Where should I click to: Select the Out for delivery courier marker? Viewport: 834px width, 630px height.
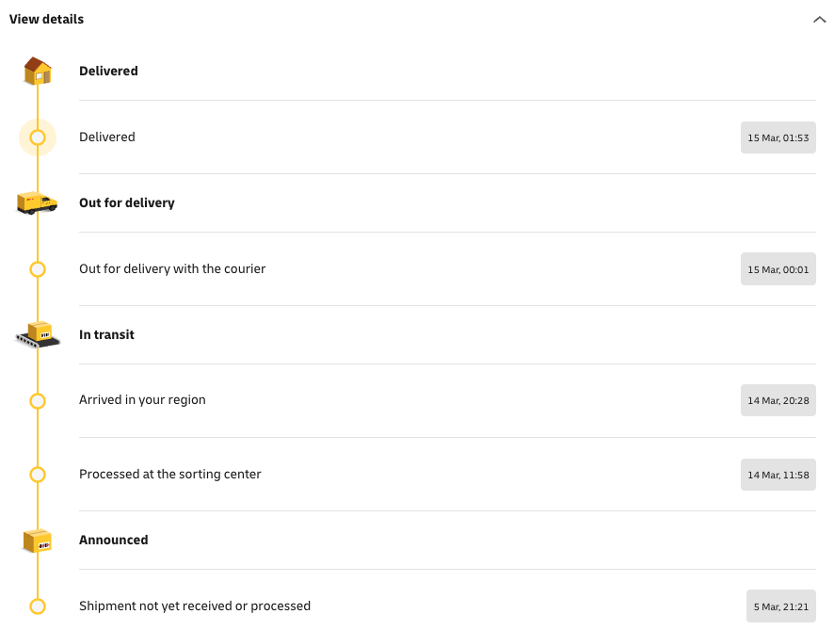click(38, 269)
